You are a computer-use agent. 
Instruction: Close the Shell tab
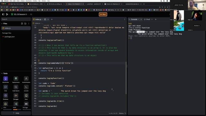152,19
